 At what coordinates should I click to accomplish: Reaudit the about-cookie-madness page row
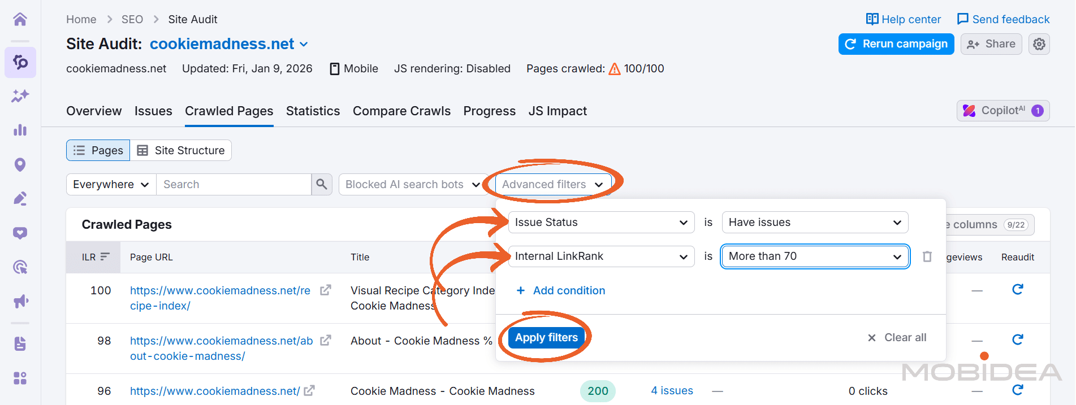pos(1018,339)
